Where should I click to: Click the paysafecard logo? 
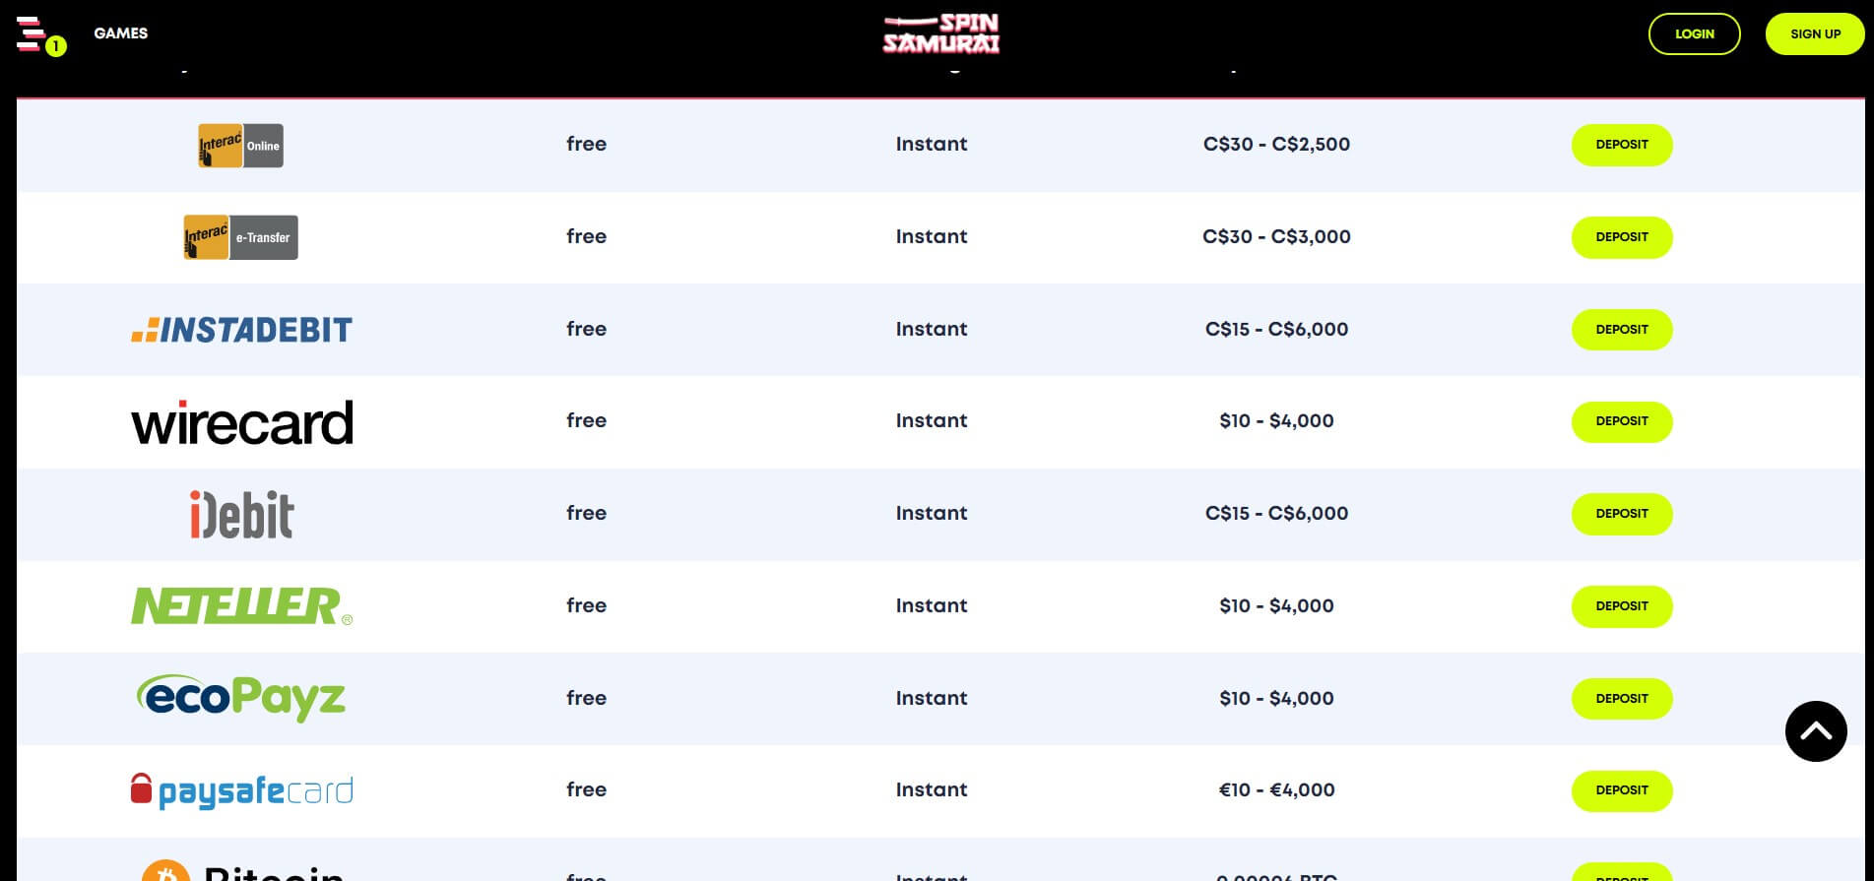click(x=242, y=790)
